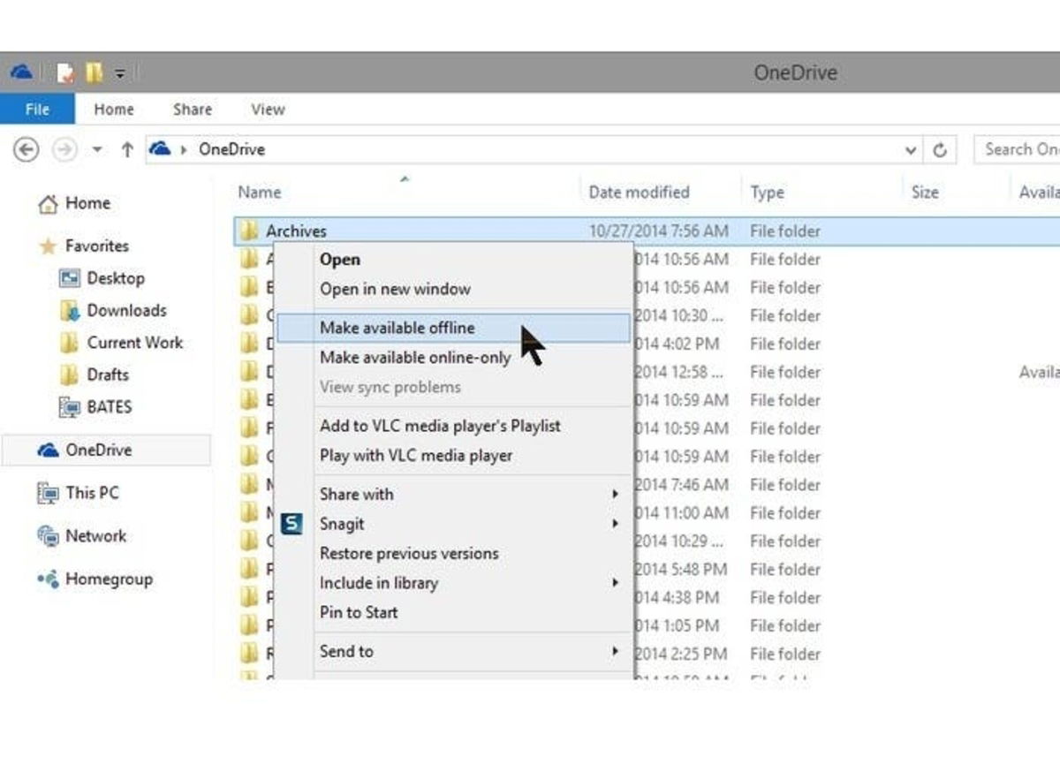Open Downloads under Favorites

126,310
